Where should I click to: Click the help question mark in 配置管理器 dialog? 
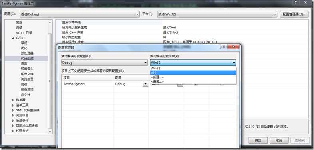coord(223,47)
